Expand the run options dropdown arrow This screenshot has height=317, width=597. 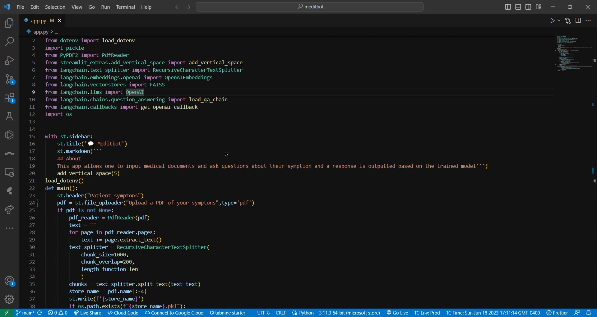click(x=559, y=21)
